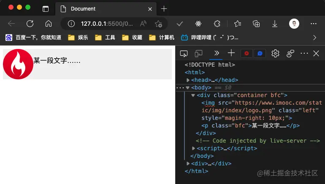Open DevTools settings gear icon
The width and height of the screenshot is (325, 184).
pyautogui.click(x=275, y=54)
